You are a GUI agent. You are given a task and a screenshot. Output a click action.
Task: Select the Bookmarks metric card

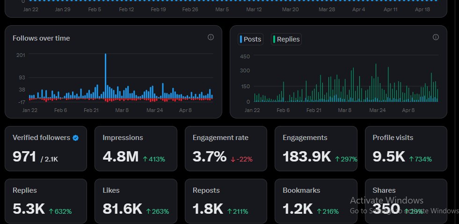click(x=316, y=201)
